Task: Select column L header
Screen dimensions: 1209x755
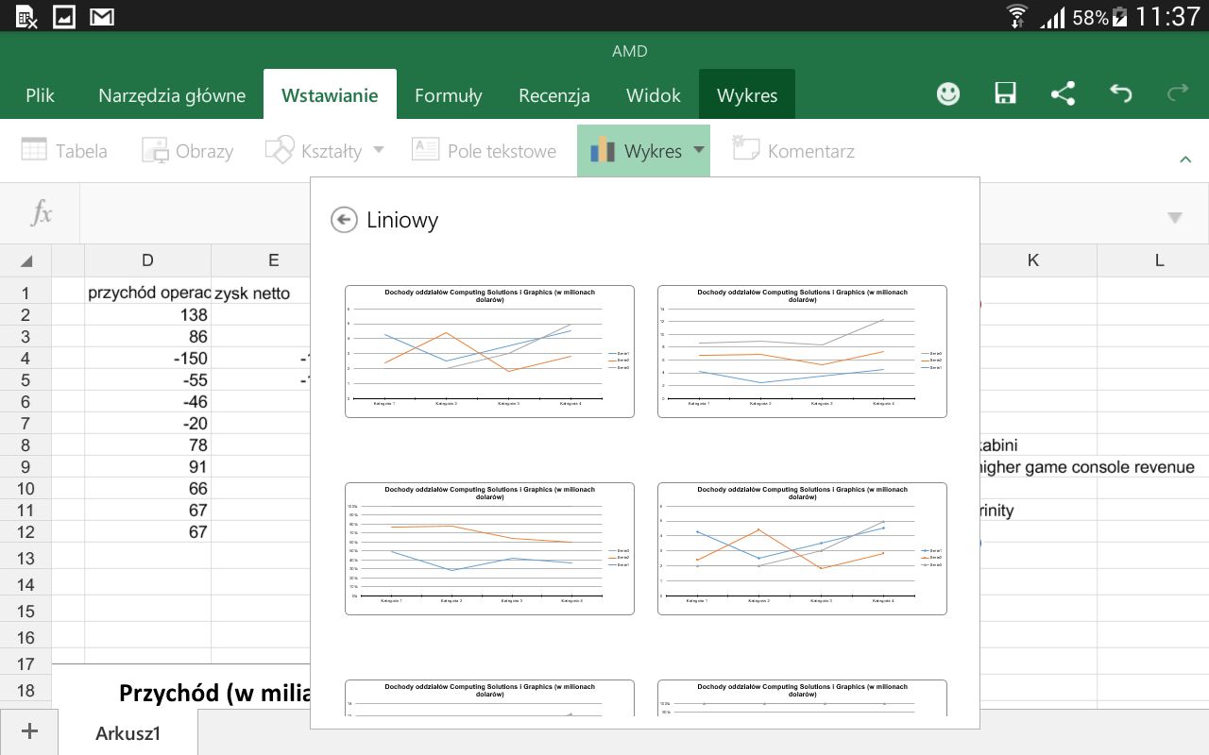Action: tap(1159, 260)
